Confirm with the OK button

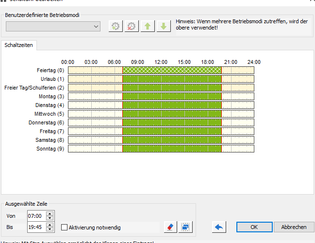click(254, 227)
